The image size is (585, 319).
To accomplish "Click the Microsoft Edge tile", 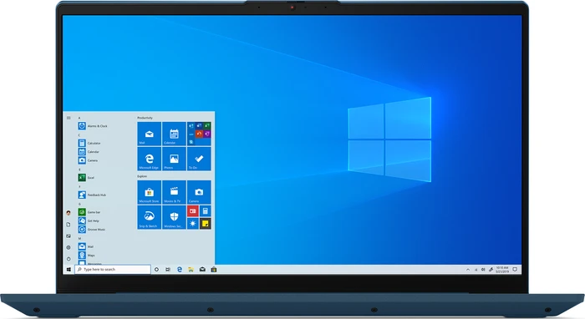I will 150,159.
